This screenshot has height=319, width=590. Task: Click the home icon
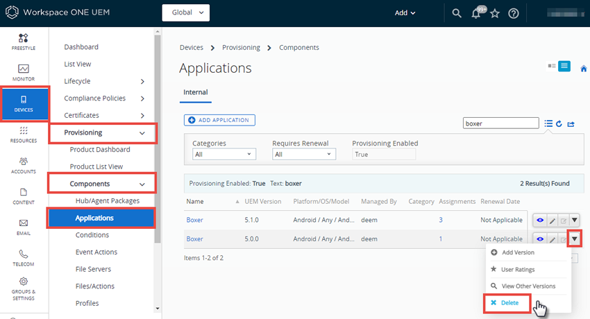(584, 69)
